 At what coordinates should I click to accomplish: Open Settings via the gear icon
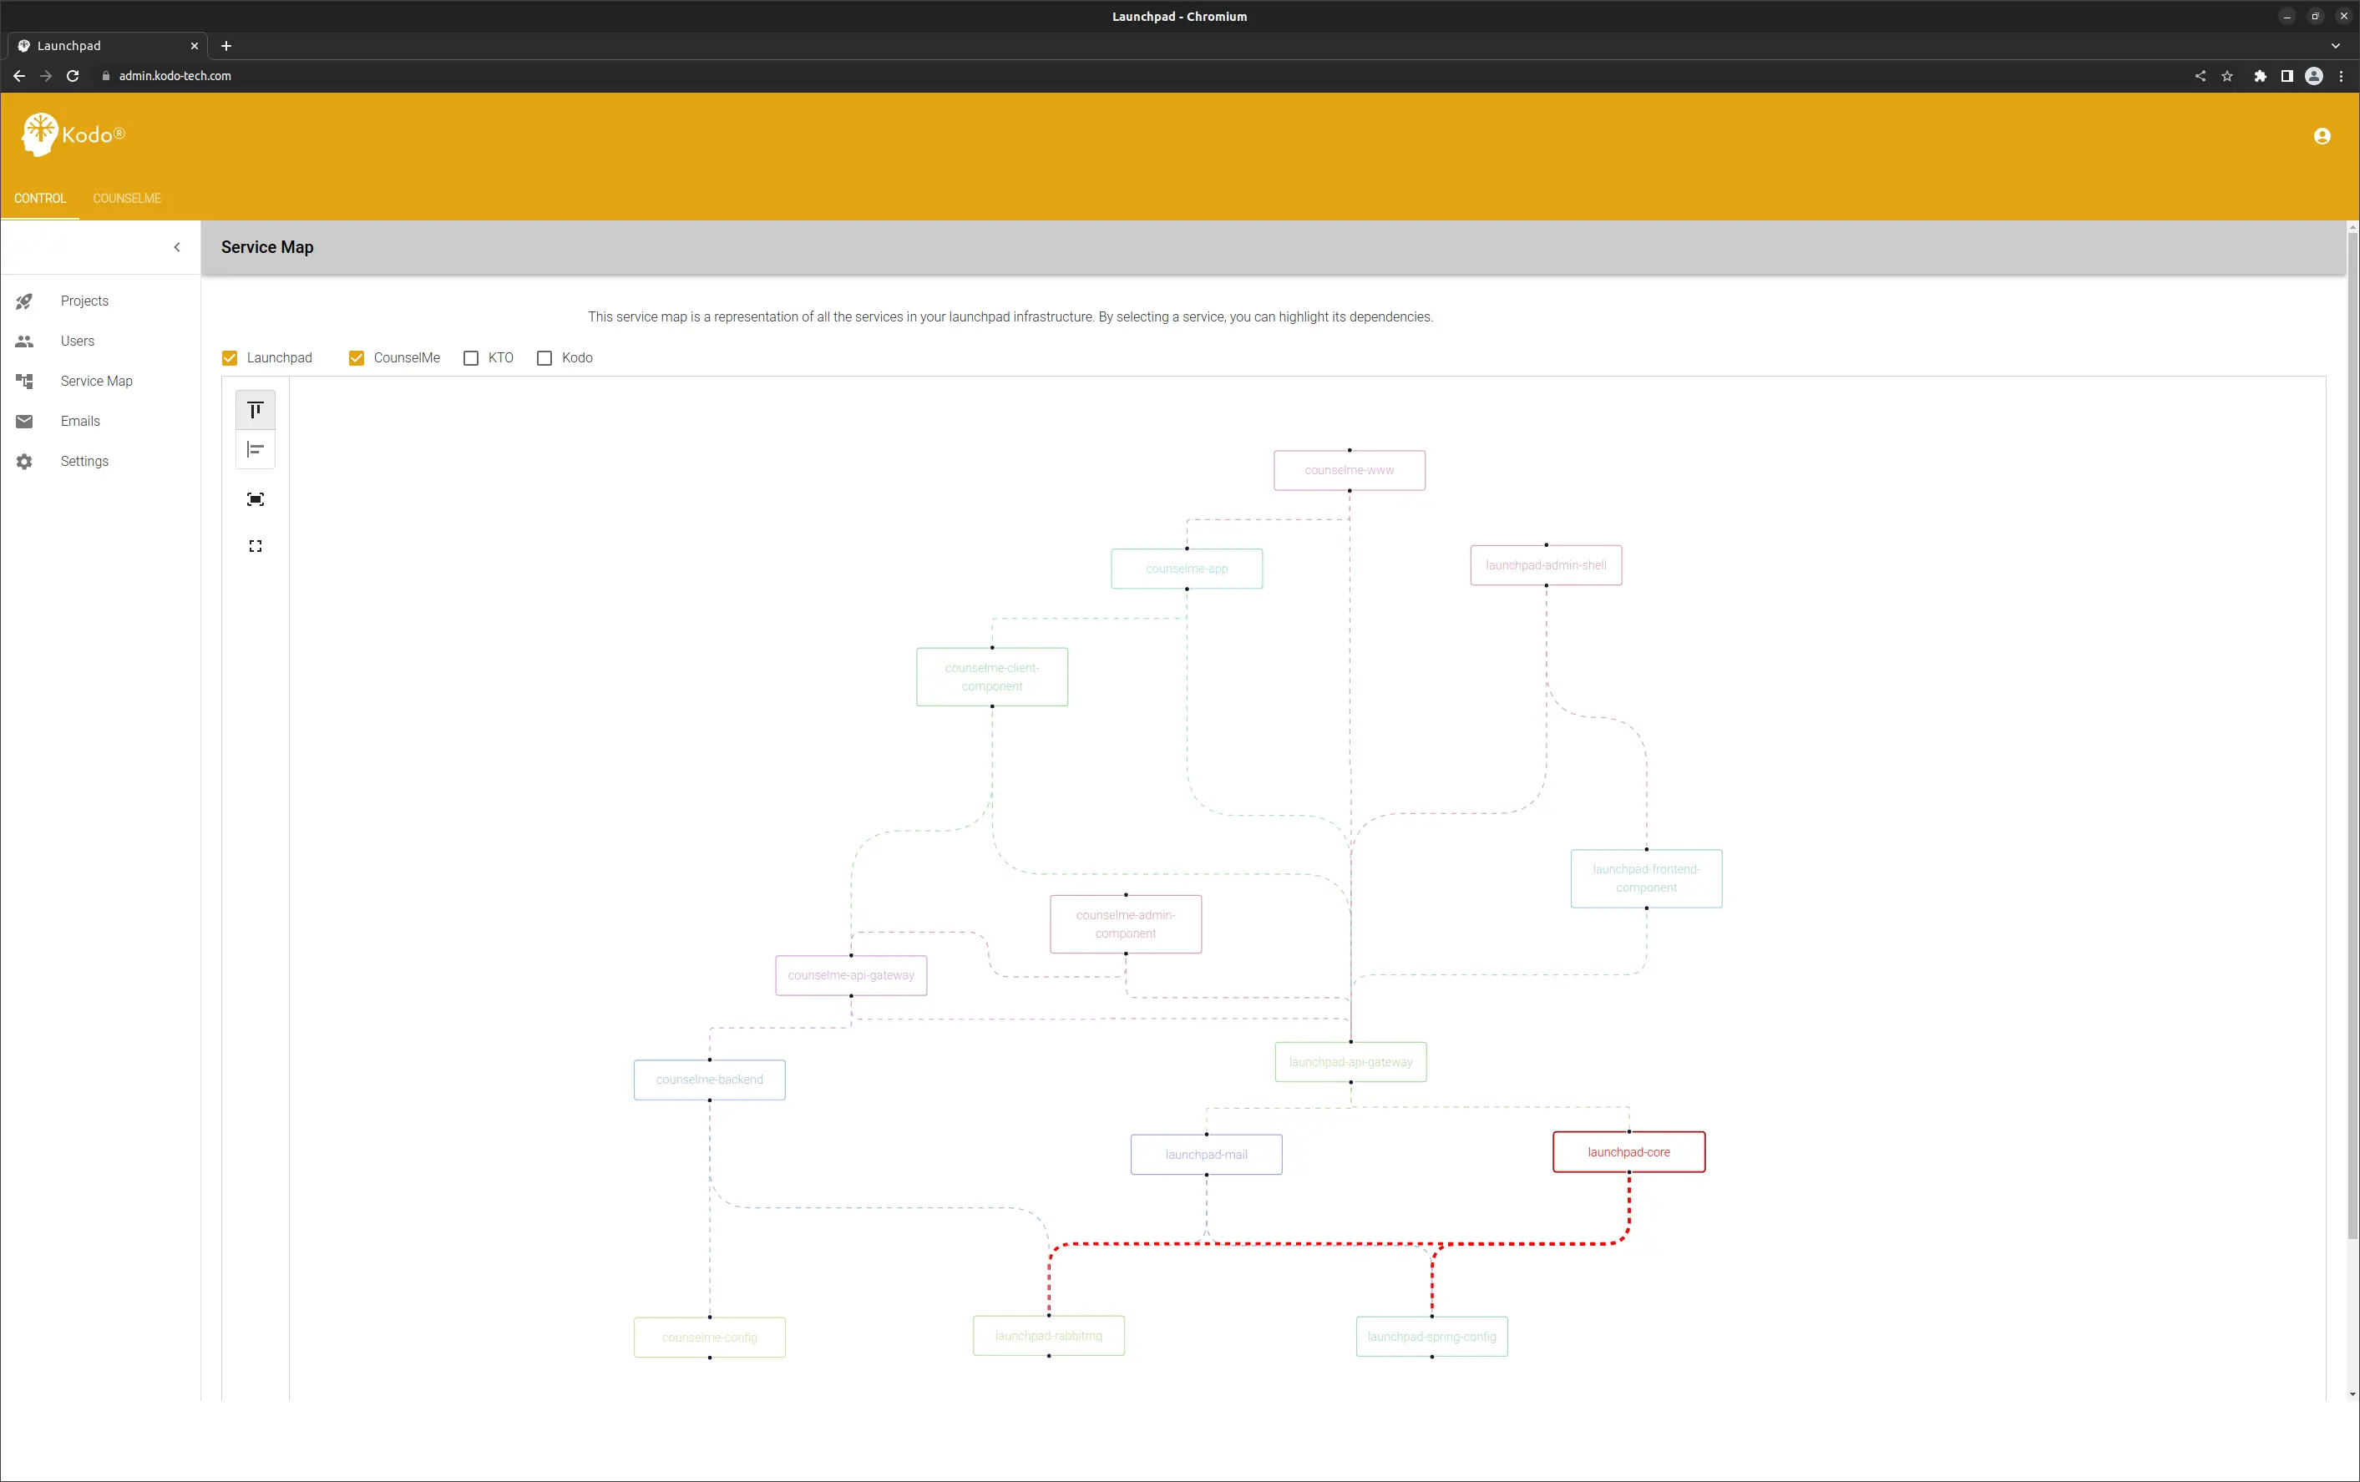point(23,461)
